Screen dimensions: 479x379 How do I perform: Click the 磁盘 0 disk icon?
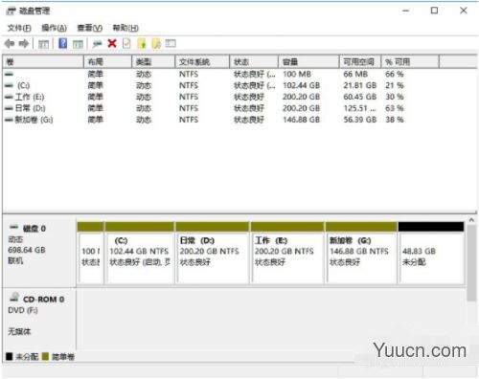(14, 227)
